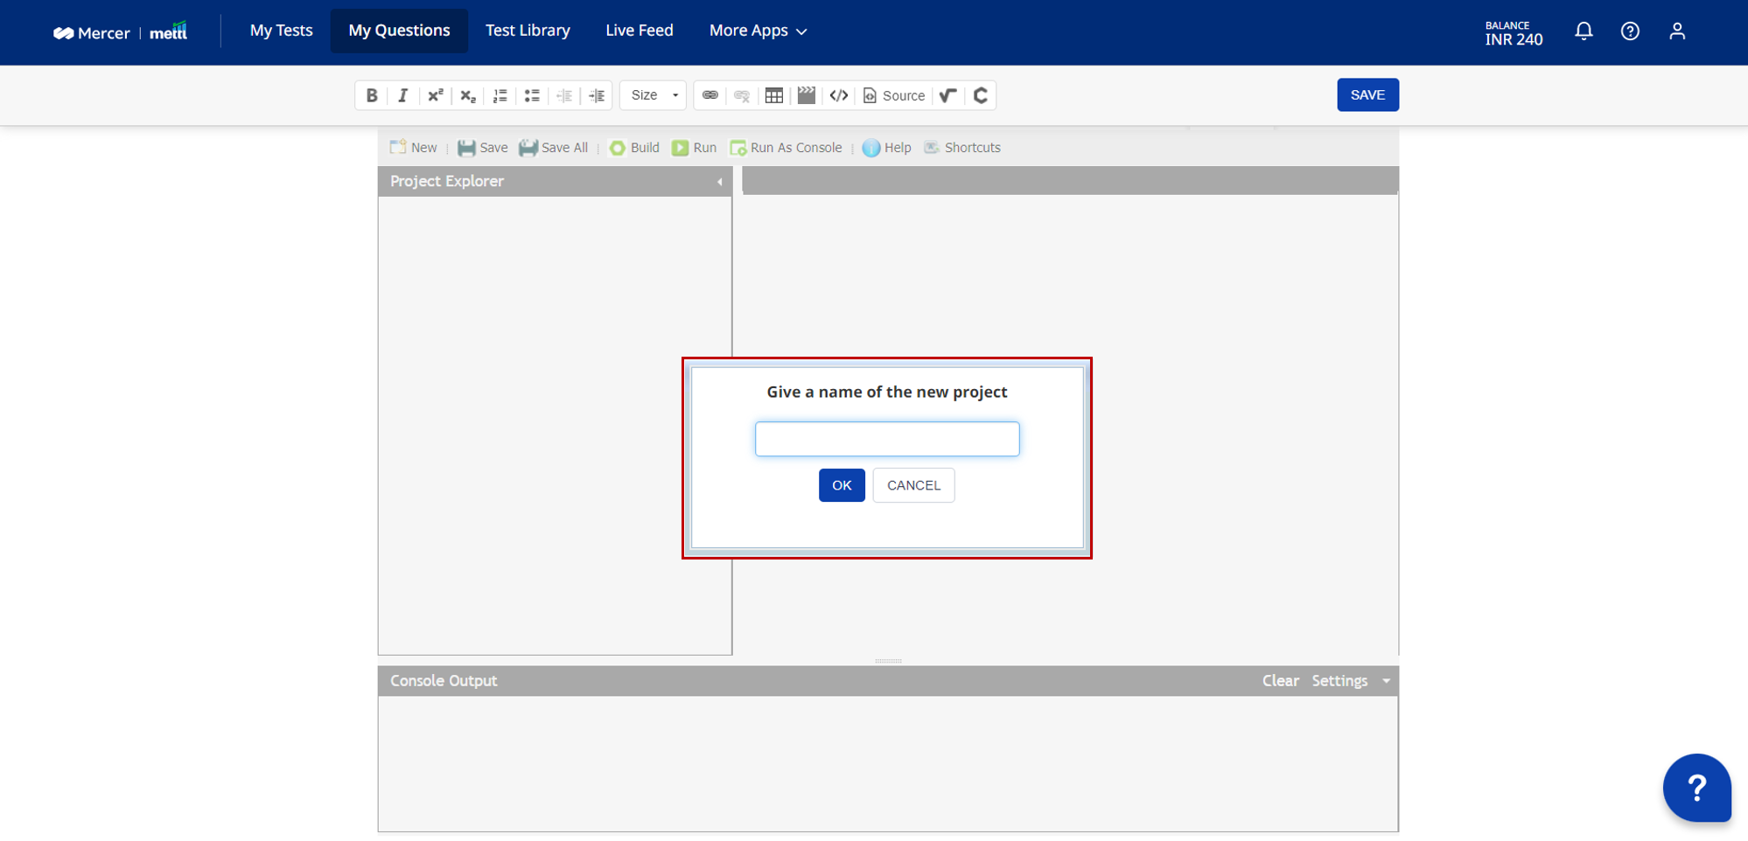Click Save All in the IDE toolbar

[x=553, y=148]
